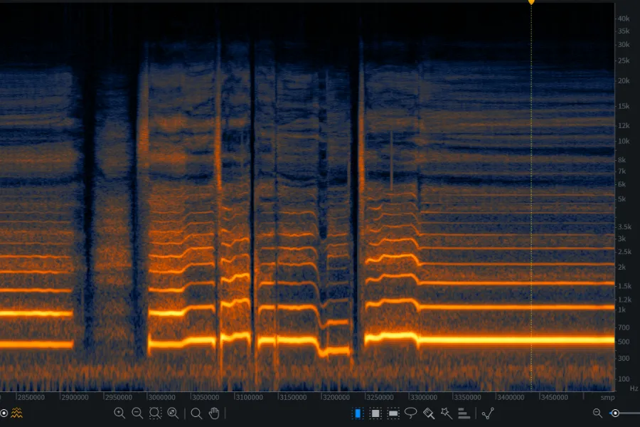Select the Lasso selection tool
The height and width of the screenshot is (427, 640).
coord(411,413)
